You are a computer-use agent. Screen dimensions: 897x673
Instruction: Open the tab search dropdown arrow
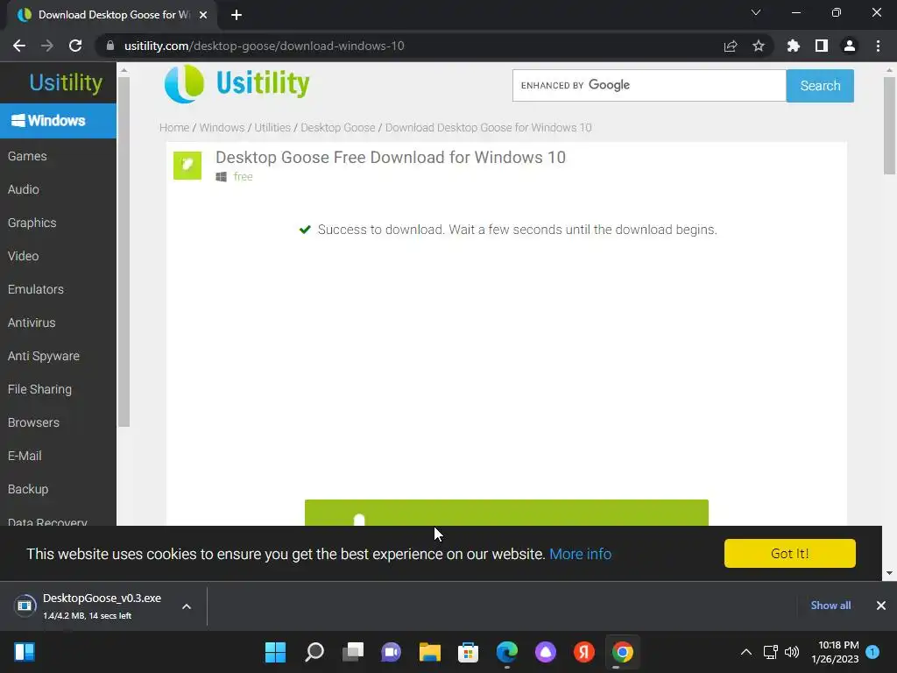756,12
